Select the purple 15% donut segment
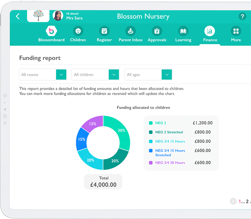Viewport: 251px width, 219px height. 93,124
